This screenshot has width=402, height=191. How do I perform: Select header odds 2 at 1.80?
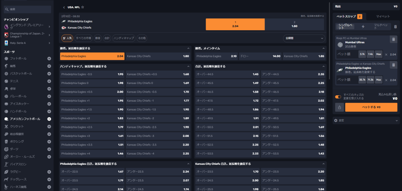(294, 24)
